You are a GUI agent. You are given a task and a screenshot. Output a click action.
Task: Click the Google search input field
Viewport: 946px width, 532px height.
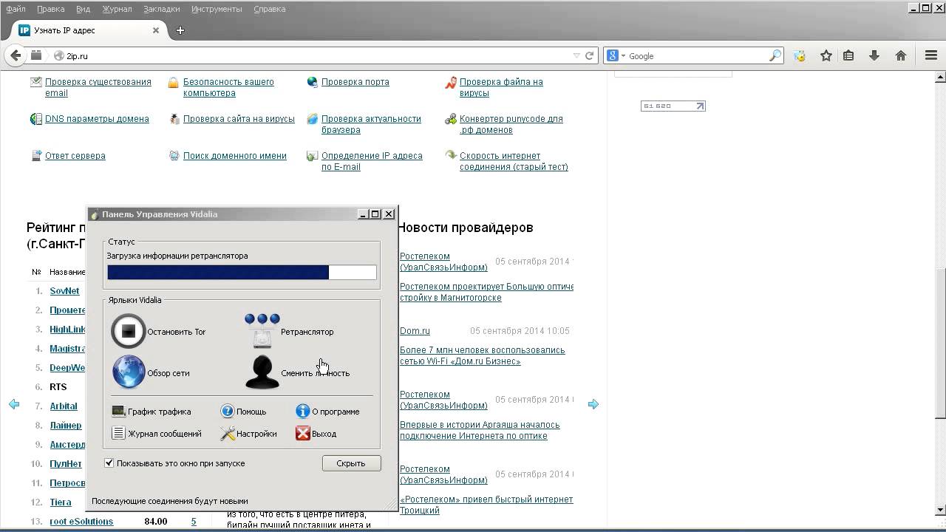coord(697,56)
